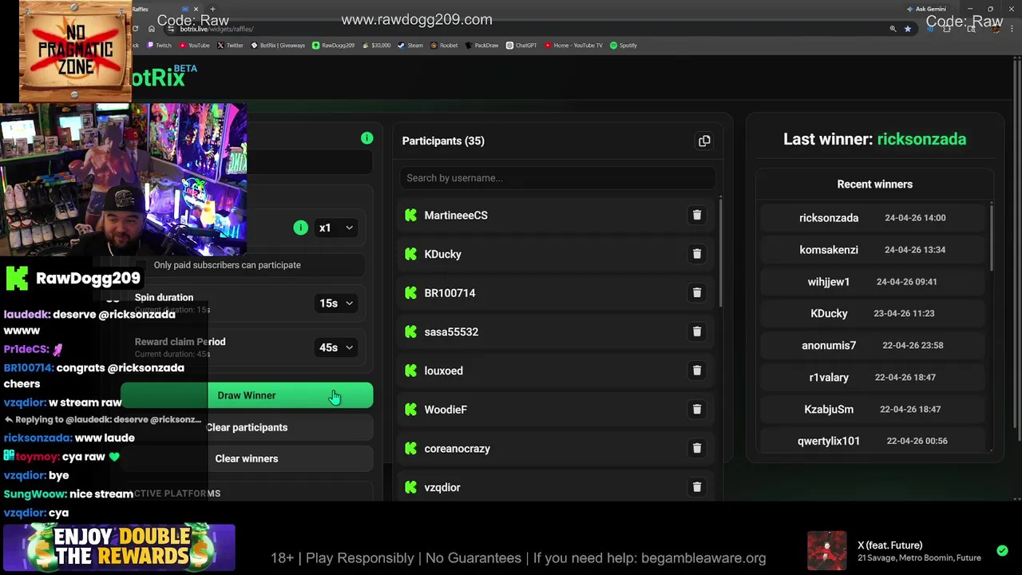Click the green info icon above settings
This screenshot has width=1022, height=575.
(x=366, y=138)
